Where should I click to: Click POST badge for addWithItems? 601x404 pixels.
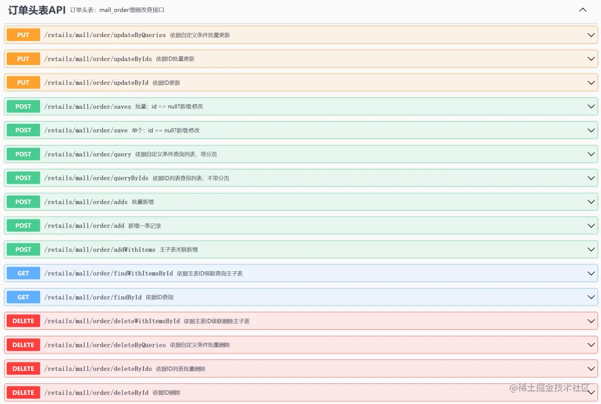point(23,250)
